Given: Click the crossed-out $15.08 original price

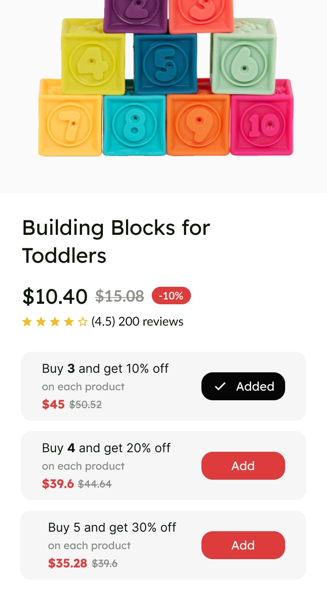Looking at the screenshot, I should tap(119, 296).
